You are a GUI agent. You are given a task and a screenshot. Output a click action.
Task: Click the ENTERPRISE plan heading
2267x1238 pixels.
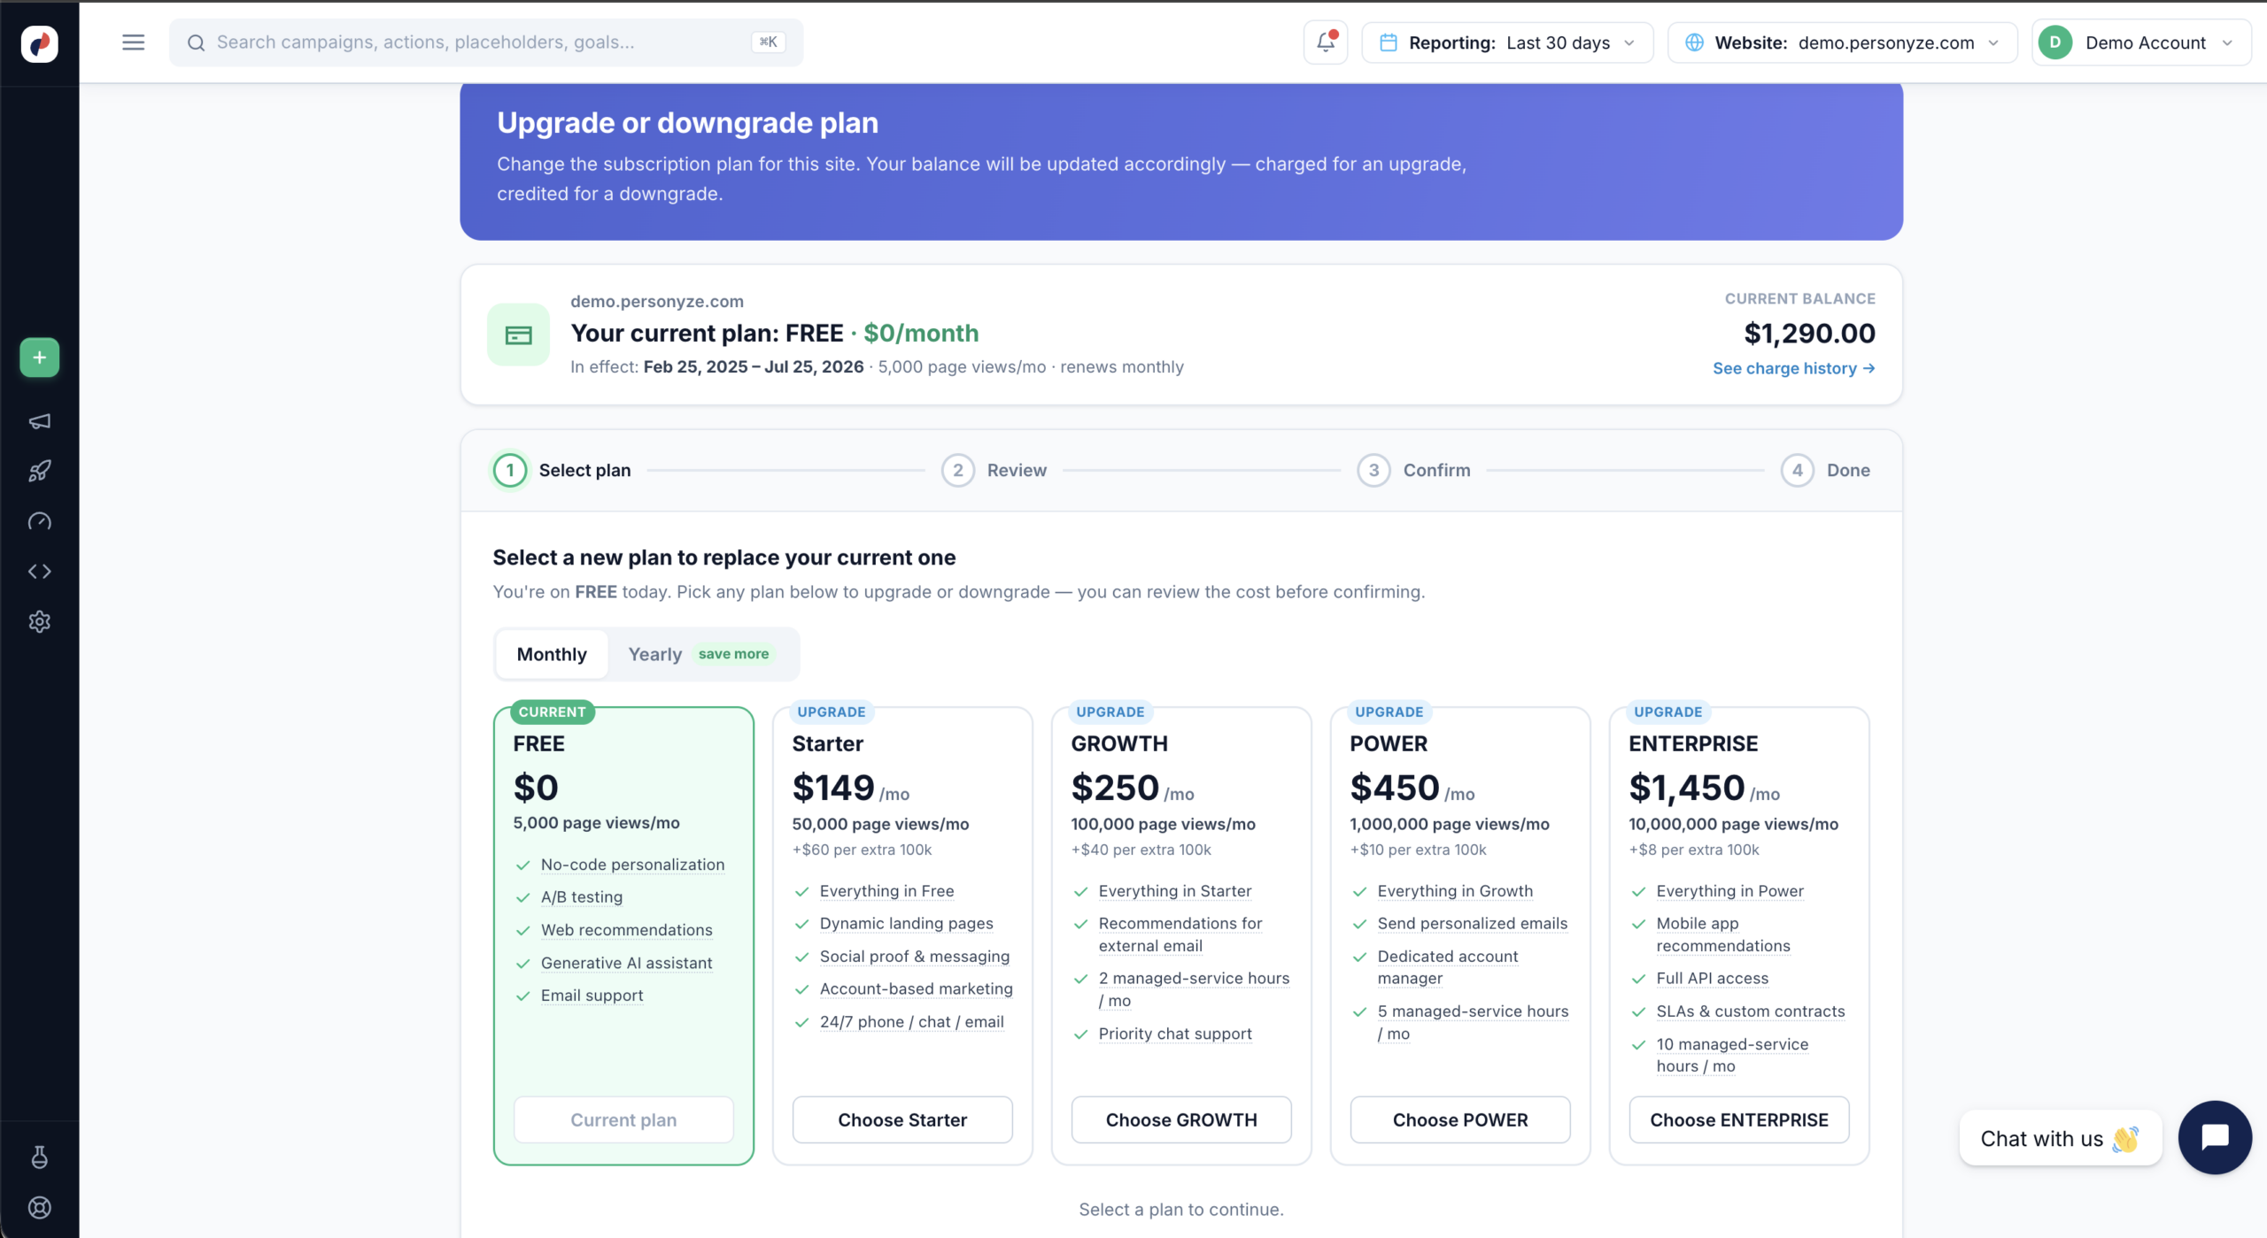pyautogui.click(x=1693, y=744)
